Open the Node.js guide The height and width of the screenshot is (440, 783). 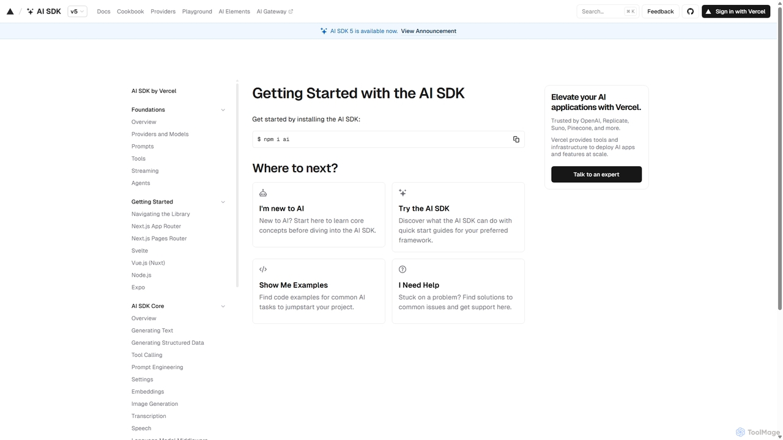[141, 276]
